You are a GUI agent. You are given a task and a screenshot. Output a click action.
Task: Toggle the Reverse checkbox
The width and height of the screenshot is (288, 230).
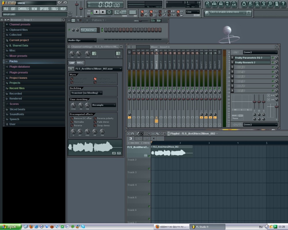(x=72, y=126)
